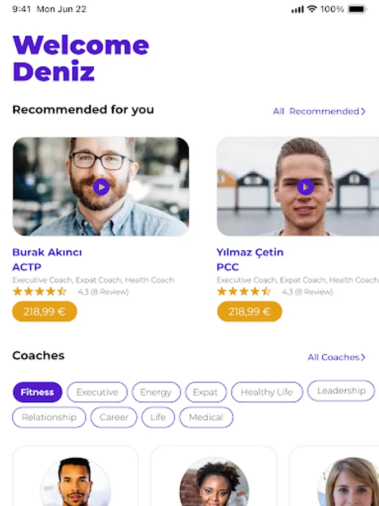This screenshot has height=506, width=379.
Task: Open Burak Akıncı's name link
Action: [47, 252]
